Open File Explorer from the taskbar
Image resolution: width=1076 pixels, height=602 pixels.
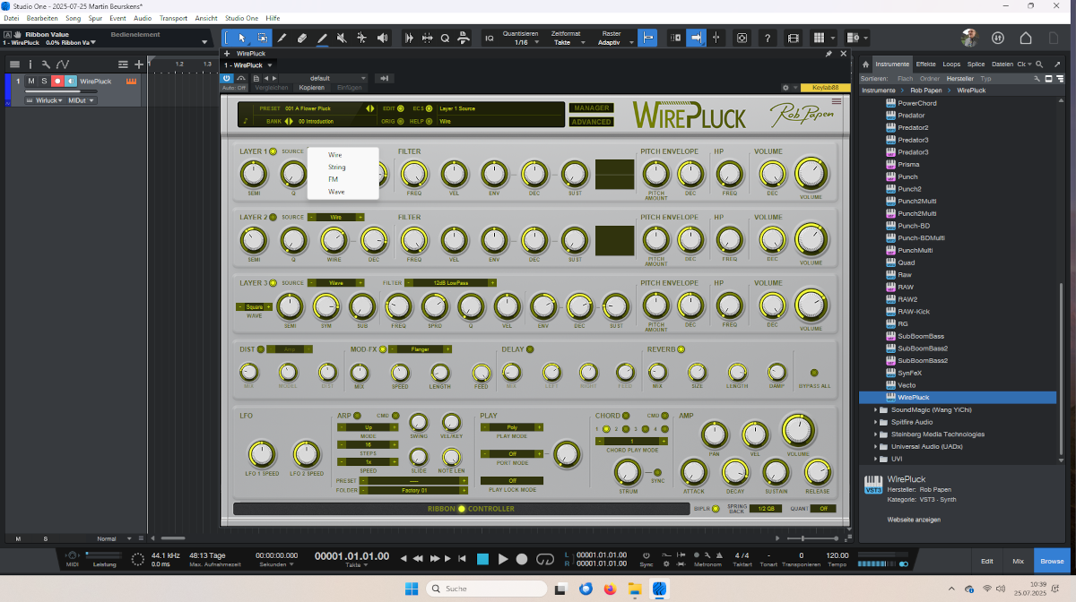(x=634, y=589)
